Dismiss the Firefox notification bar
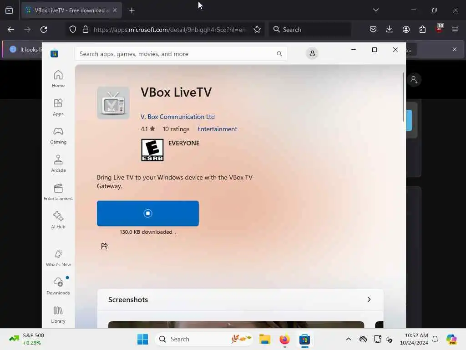The image size is (466, 350). click(x=455, y=49)
